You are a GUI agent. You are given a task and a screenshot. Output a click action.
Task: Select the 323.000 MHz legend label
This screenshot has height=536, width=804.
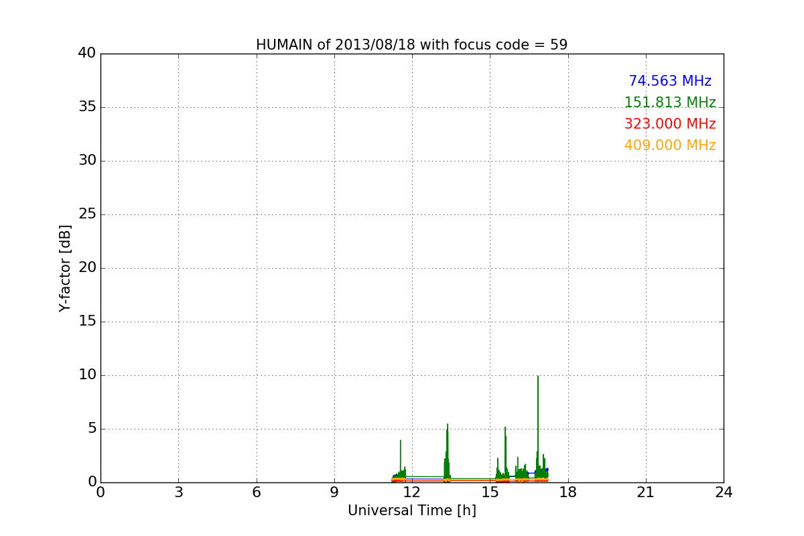tap(670, 124)
